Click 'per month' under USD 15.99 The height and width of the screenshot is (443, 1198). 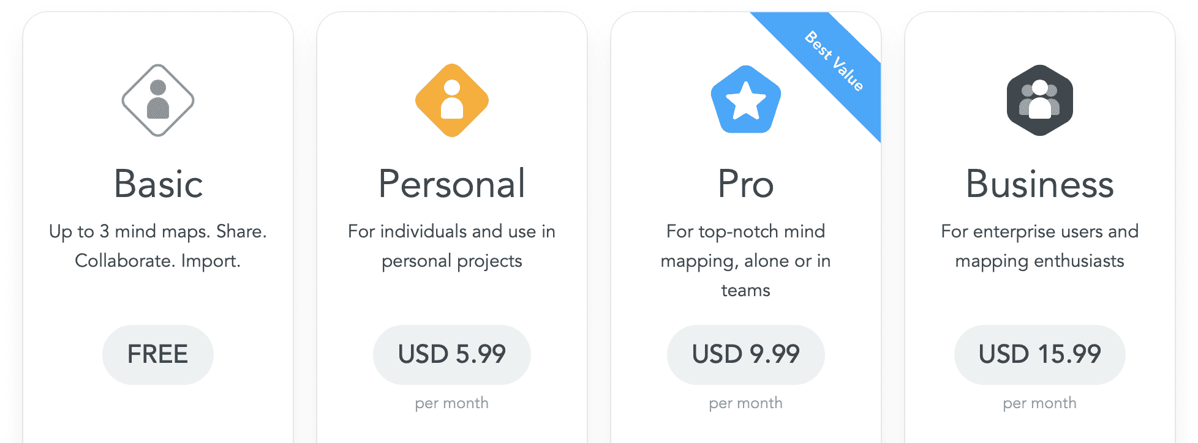click(x=1040, y=403)
